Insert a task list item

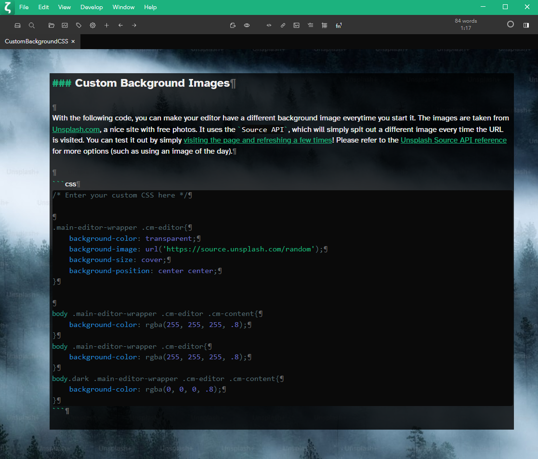(311, 26)
